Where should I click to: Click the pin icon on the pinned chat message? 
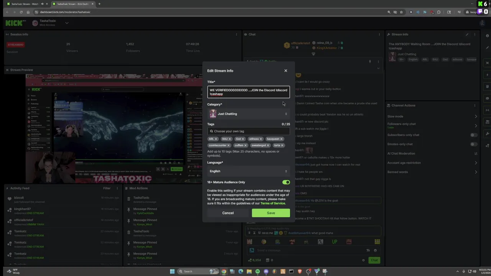(370, 61)
